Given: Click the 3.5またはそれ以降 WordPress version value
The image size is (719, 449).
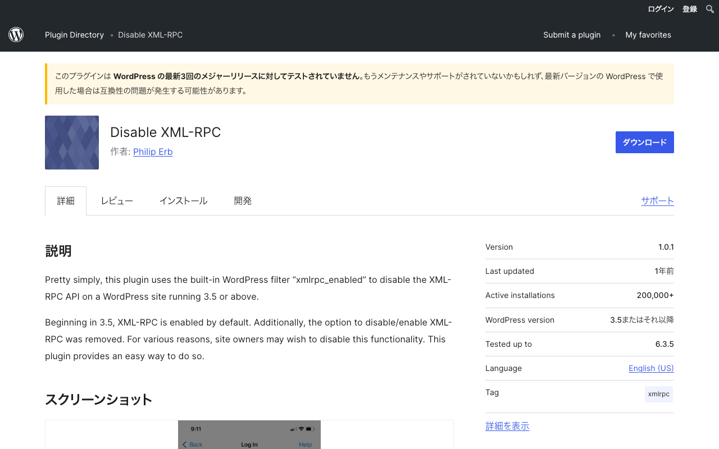Looking at the screenshot, I should [642, 320].
